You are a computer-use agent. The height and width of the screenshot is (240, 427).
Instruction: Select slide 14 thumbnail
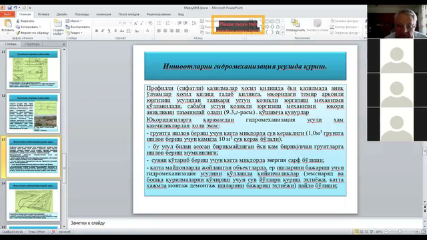click(x=33, y=201)
